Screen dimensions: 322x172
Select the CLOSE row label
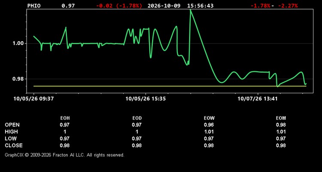14,145
